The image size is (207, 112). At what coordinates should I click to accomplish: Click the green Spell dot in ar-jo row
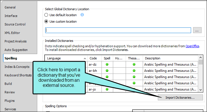[x=107, y=89]
